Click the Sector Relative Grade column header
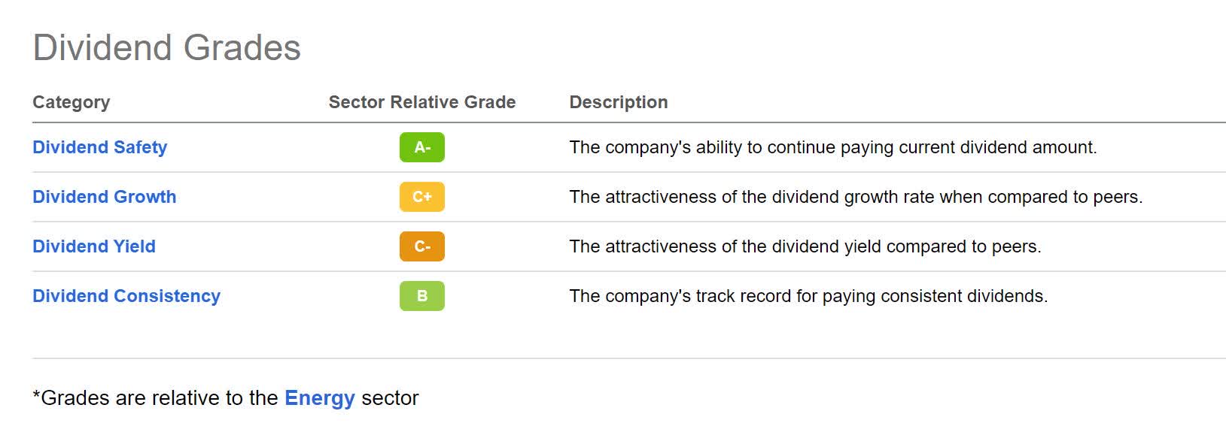This screenshot has height=432, width=1226. (421, 102)
